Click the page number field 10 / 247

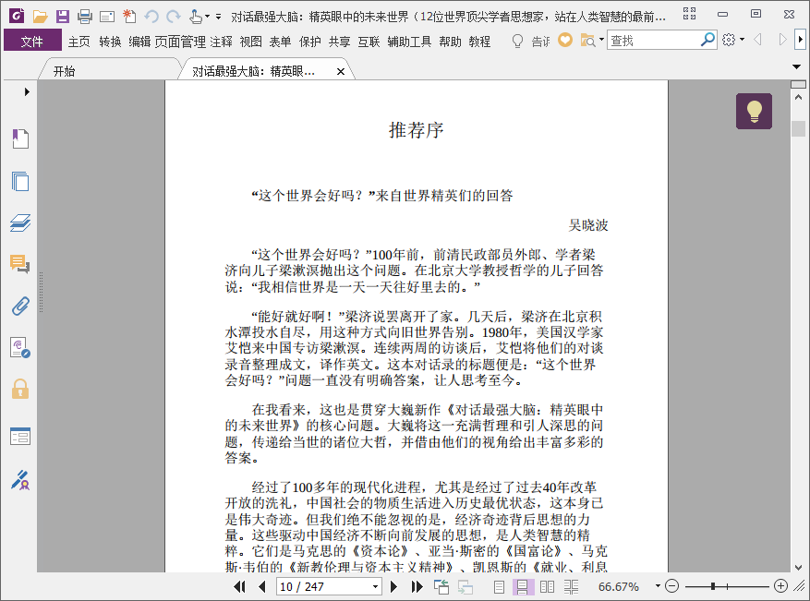point(323,586)
